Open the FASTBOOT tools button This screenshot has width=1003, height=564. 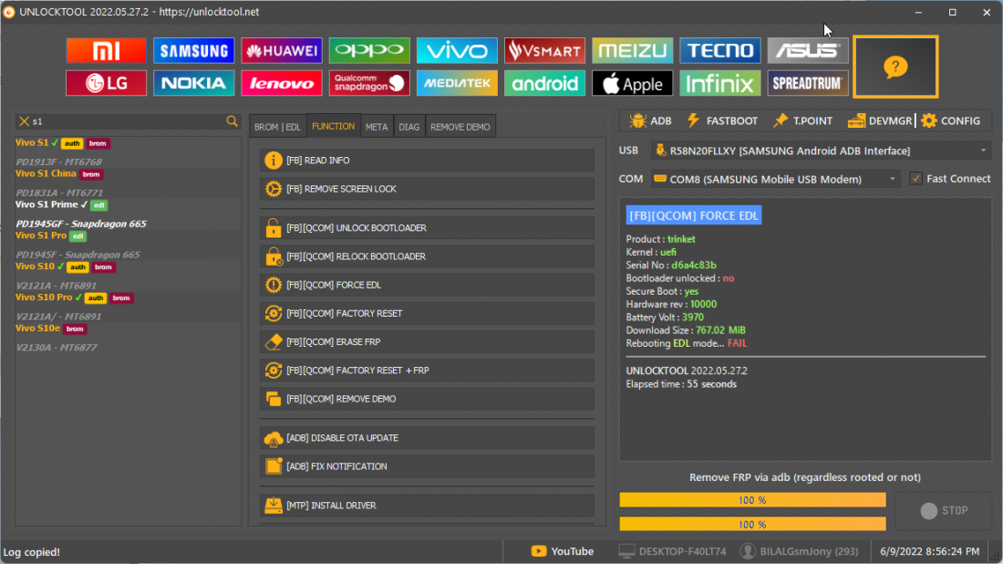point(721,120)
